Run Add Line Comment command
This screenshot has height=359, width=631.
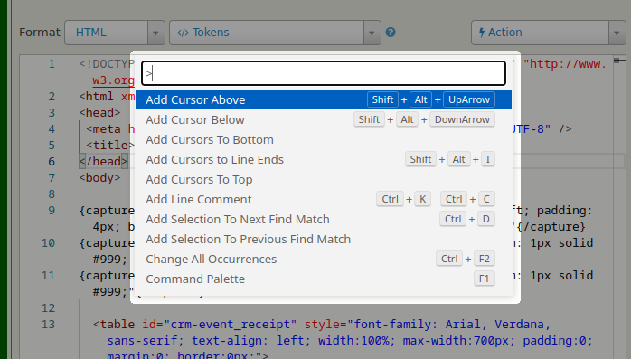[x=324, y=199]
